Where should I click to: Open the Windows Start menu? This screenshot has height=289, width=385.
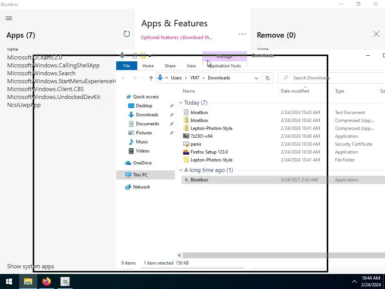coord(9,281)
